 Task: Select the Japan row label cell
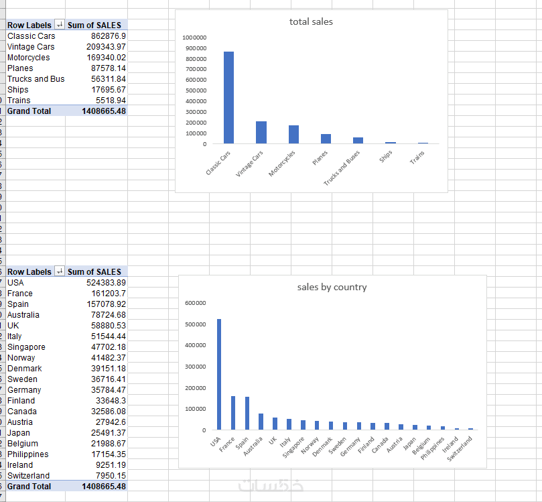(x=36, y=432)
